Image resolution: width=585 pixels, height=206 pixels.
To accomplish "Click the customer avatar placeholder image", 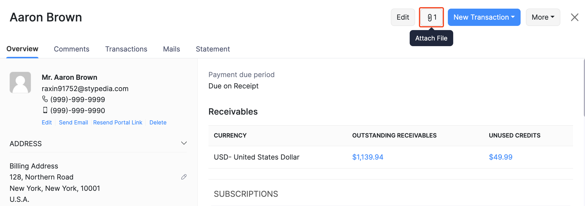I will (20, 82).
